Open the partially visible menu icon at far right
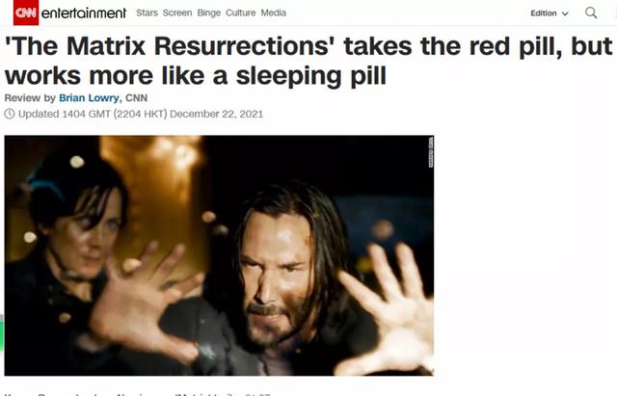Viewport: 617px width, 396px height. (x=615, y=13)
